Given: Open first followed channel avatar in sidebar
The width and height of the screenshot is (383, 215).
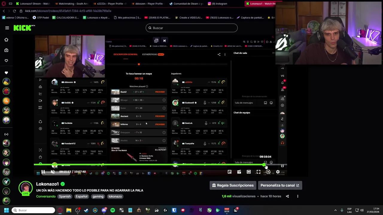Looking at the screenshot, I should pyautogui.click(x=6, y=82).
